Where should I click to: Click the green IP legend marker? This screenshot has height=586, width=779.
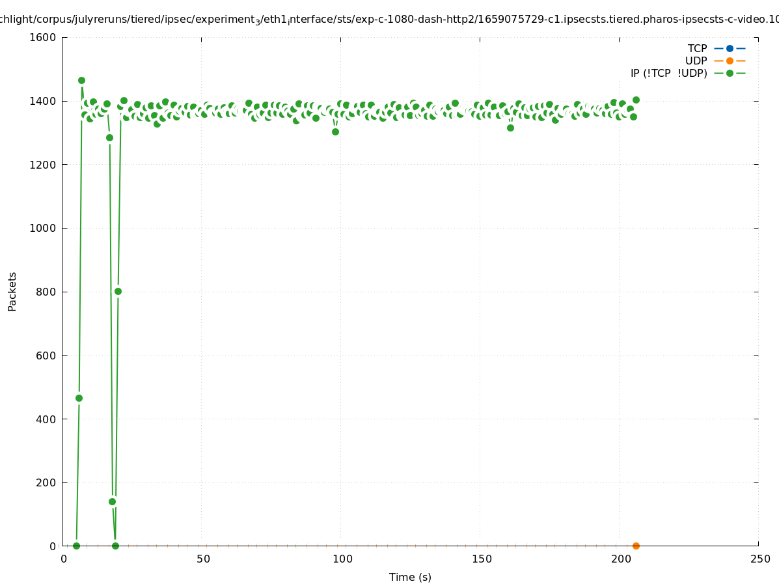pos(730,73)
